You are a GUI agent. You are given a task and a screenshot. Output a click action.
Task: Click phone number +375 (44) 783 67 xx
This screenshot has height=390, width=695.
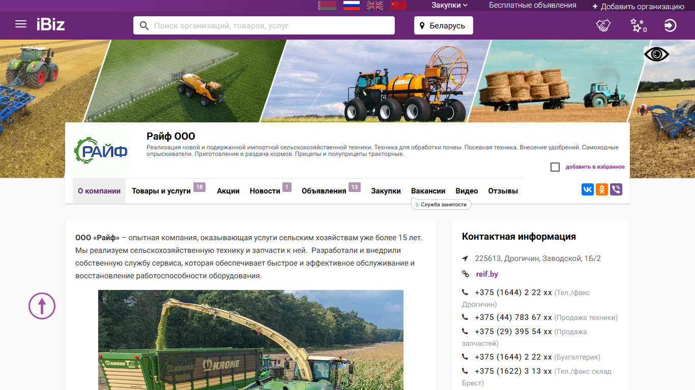coord(513,317)
